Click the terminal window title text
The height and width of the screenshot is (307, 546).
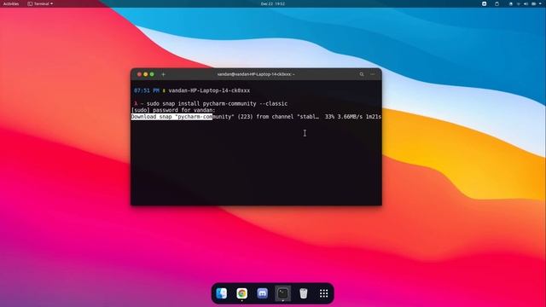tap(256, 74)
